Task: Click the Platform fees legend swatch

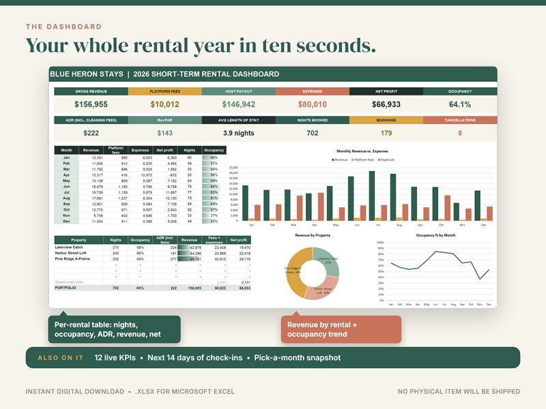Action: click(352, 160)
